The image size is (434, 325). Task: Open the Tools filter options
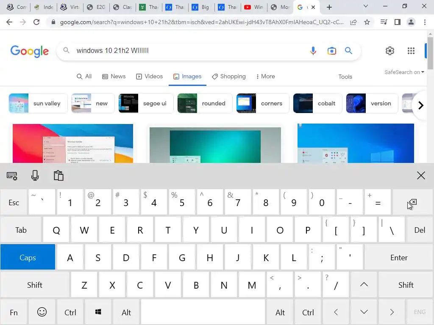(x=345, y=77)
